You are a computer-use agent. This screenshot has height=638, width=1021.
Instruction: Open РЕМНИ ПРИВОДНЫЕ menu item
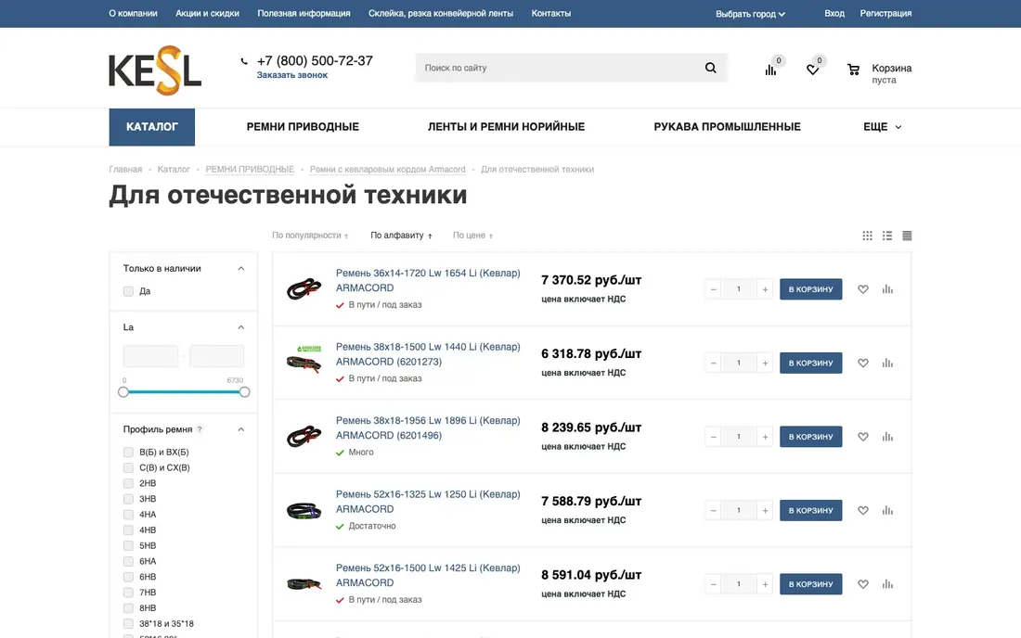303,127
